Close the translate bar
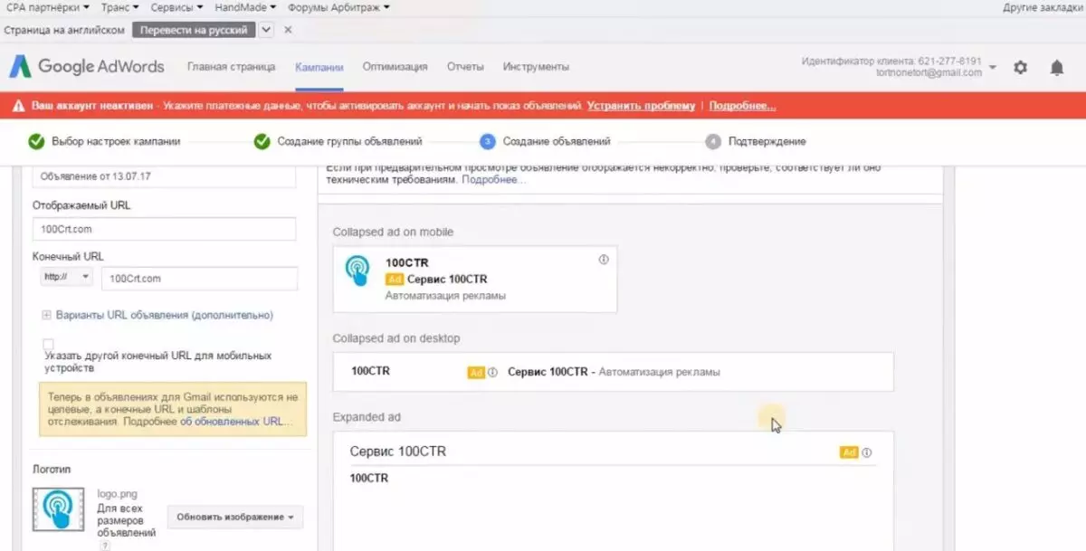The image size is (1086, 551). [288, 30]
